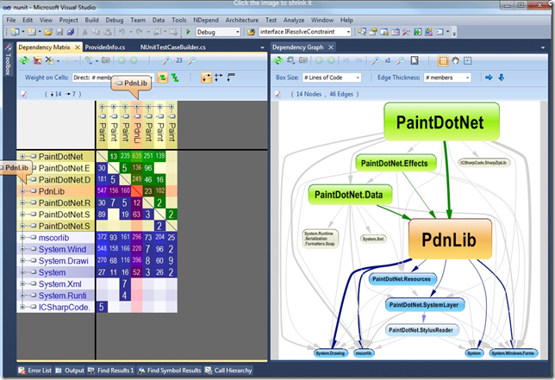555x380 pixels.
Task: Click matrix cell showing 635
Action: pyautogui.click(x=137, y=156)
